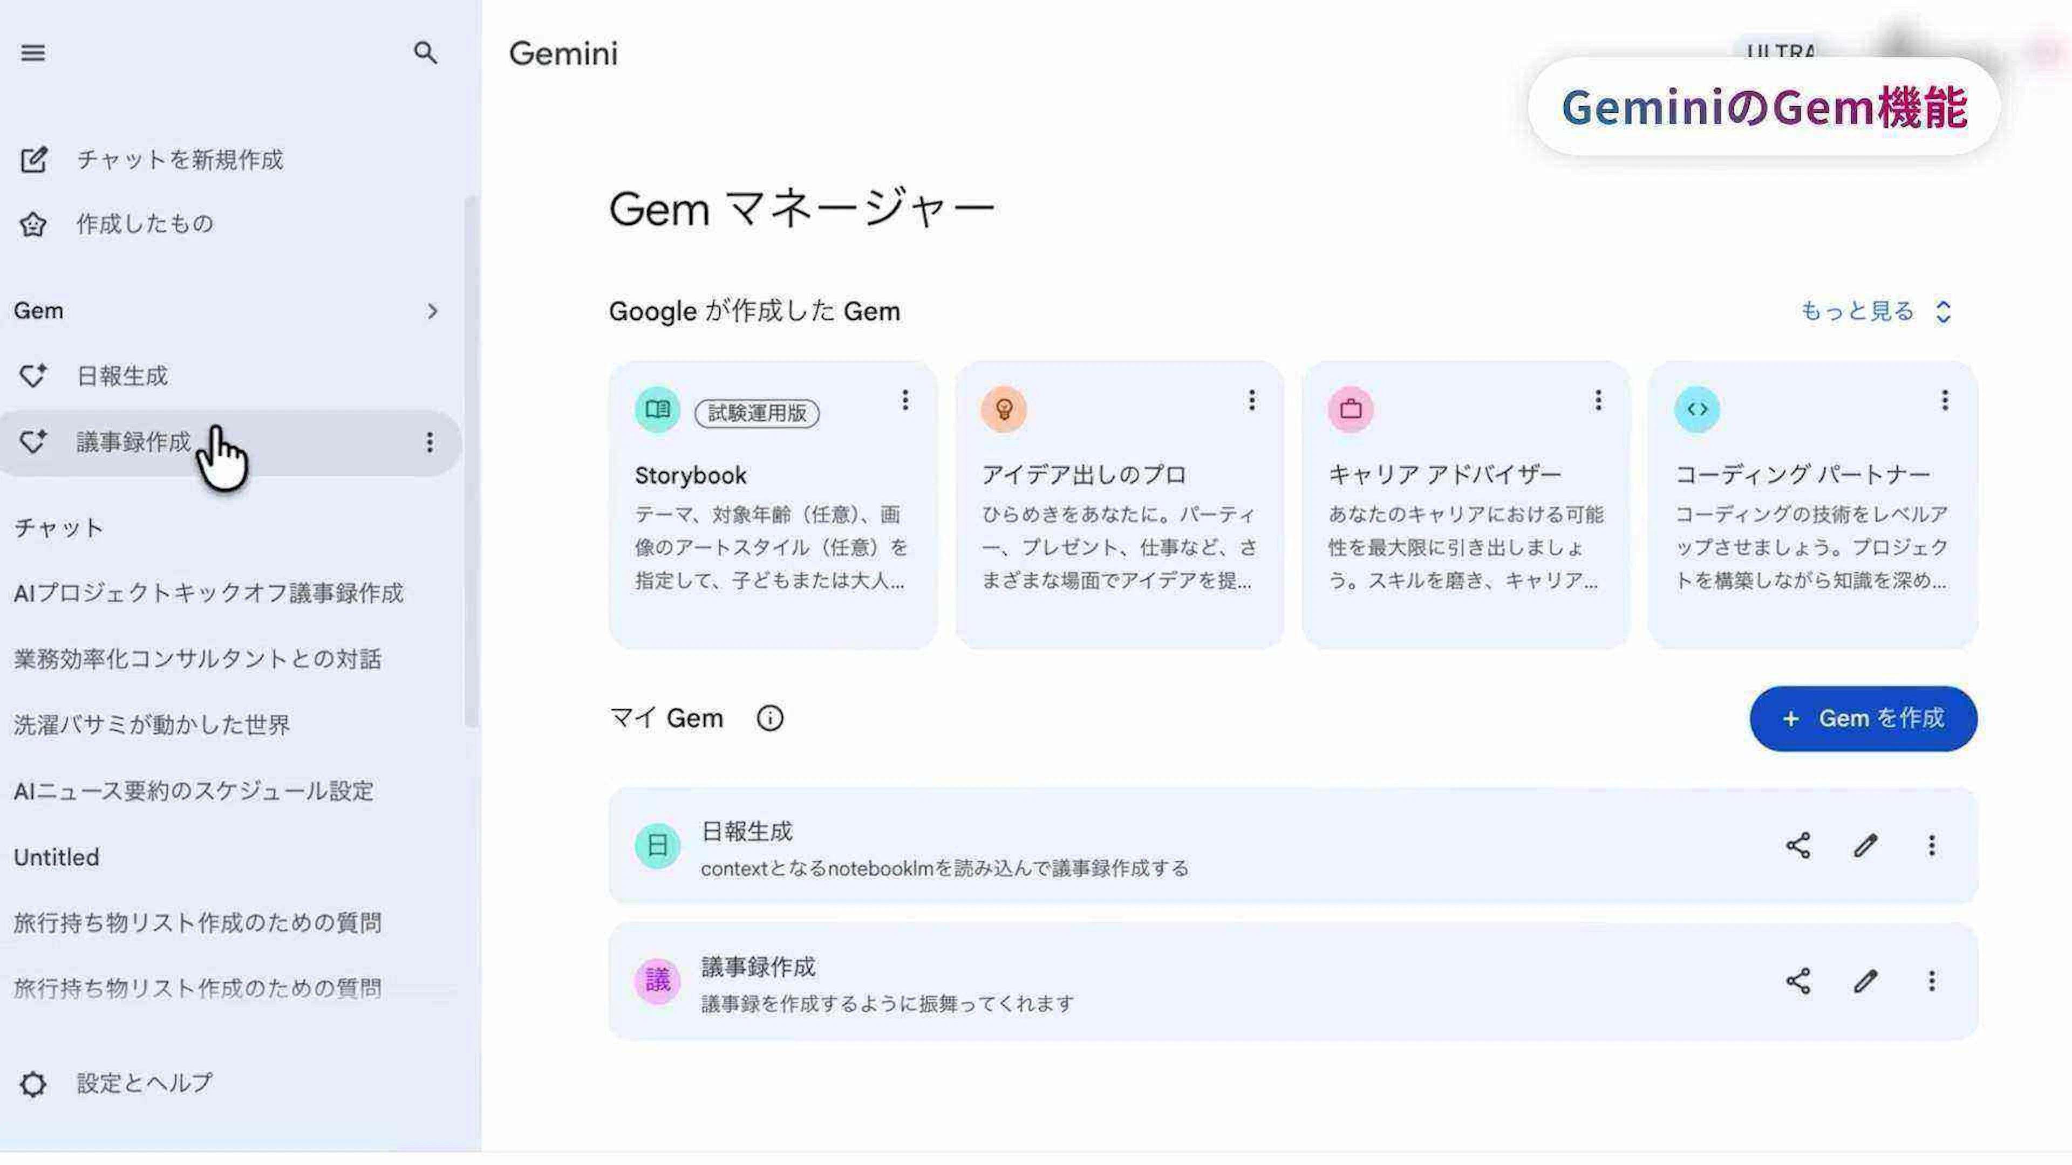Open more options for 議事録作成 sidebar item
Screen dimensions: 2072x1165
click(430, 442)
